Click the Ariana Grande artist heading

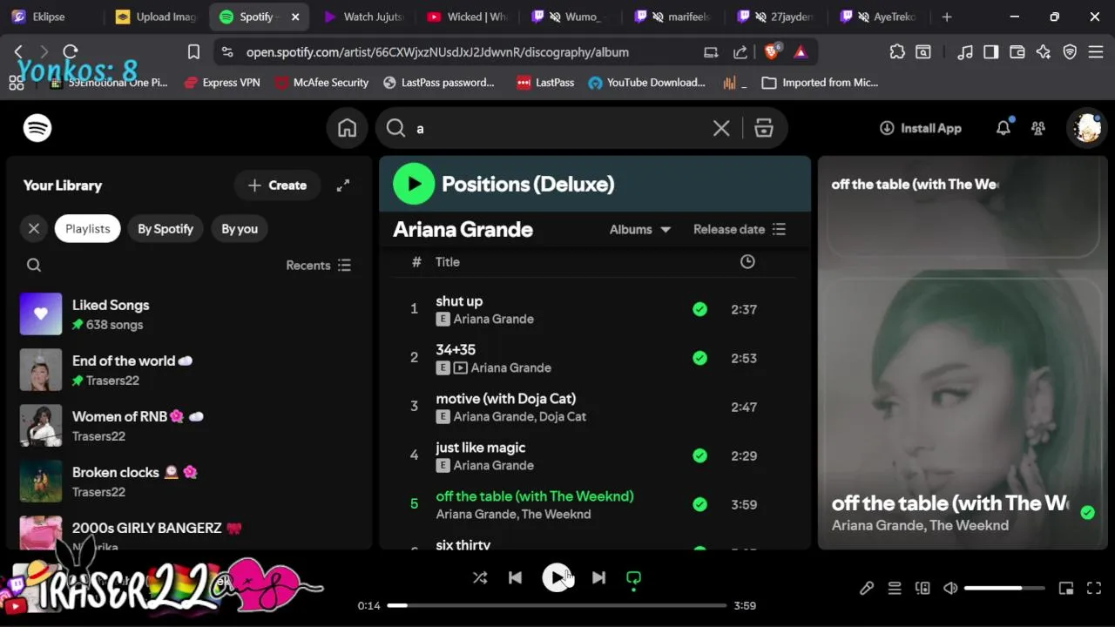tap(463, 230)
